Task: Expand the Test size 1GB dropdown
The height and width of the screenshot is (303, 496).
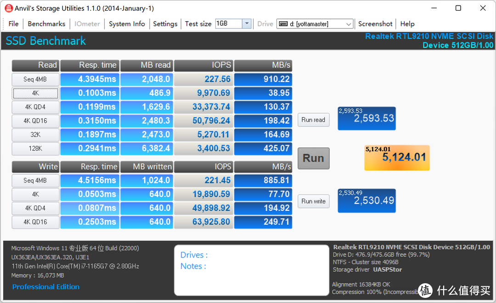Action: [247, 24]
